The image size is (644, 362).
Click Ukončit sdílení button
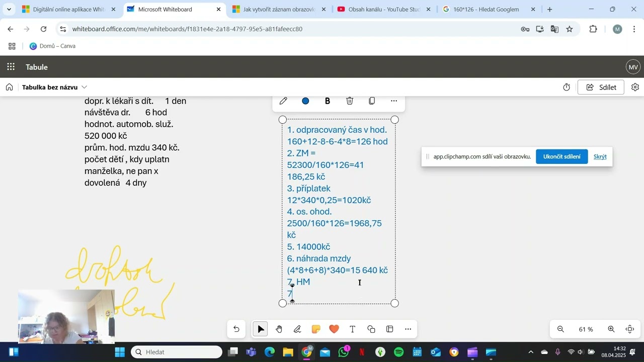(561, 156)
